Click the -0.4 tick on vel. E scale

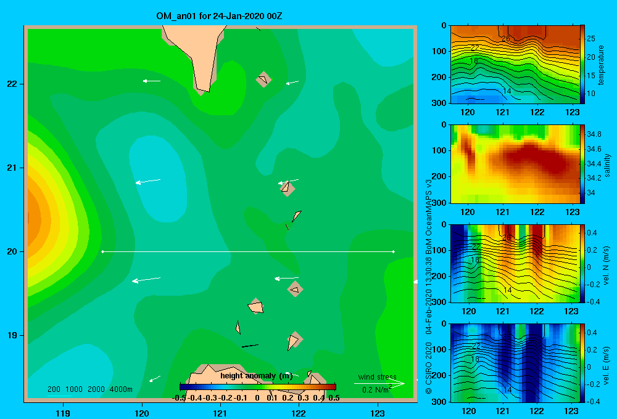pyautogui.click(x=594, y=401)
